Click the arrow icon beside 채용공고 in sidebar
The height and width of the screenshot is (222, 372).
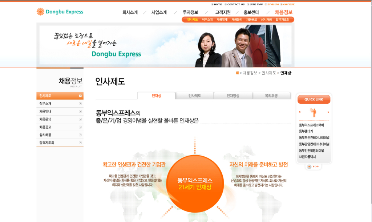point(80,127)
